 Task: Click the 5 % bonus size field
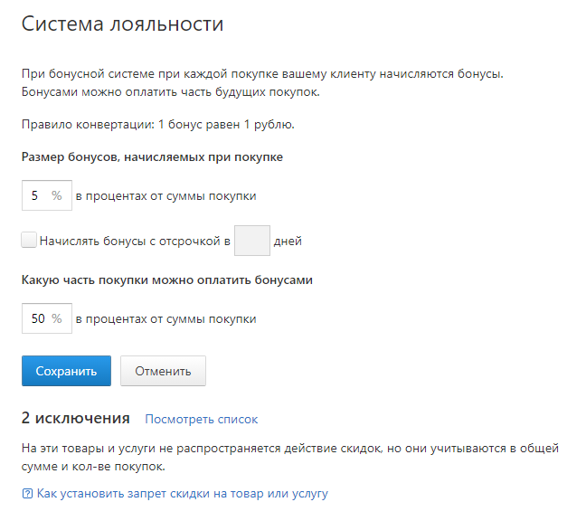point(47,195)
